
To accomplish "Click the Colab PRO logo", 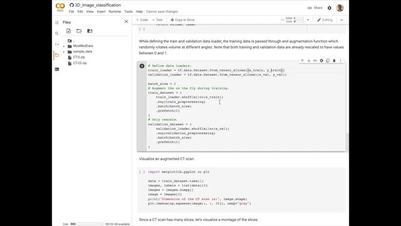I will tap(60, 7).
